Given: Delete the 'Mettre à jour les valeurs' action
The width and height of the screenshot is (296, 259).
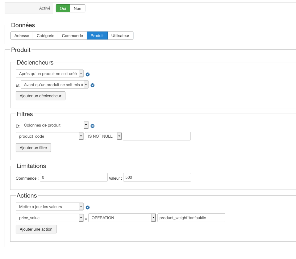Looking at the screenshot, I should (88, 207).
